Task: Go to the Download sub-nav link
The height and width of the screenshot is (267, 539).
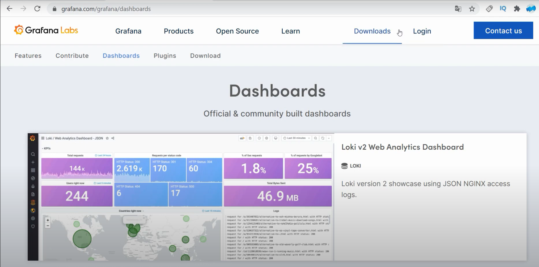Action: pyautogui.click(x=205, y=56)
